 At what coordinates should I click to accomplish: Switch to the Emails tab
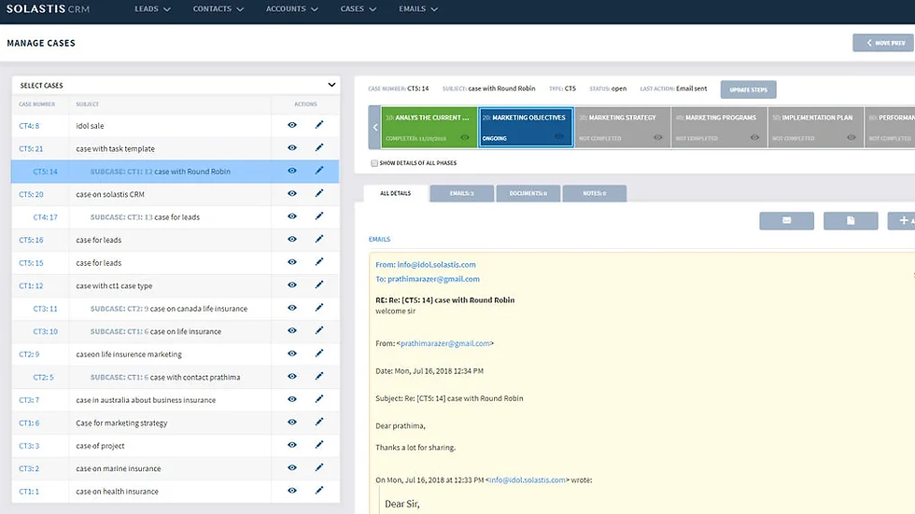pyautogui.click(x=461, y=193)
